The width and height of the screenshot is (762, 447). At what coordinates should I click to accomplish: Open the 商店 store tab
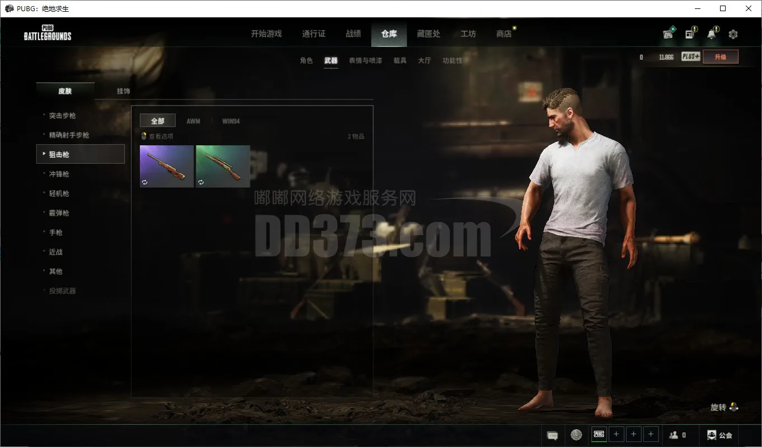tap(504, 34)
